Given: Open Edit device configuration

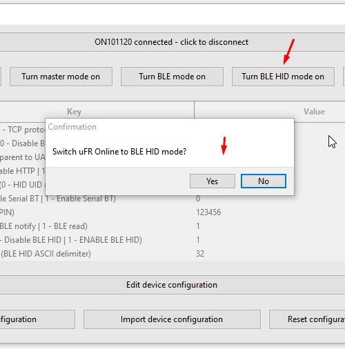Looking at the screenshot, I should pos(171,285).
